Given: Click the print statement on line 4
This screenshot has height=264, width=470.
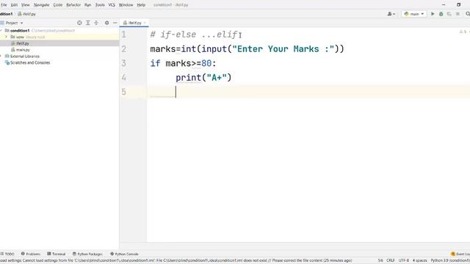Looking at the screenshot, I should pos(203,78).
